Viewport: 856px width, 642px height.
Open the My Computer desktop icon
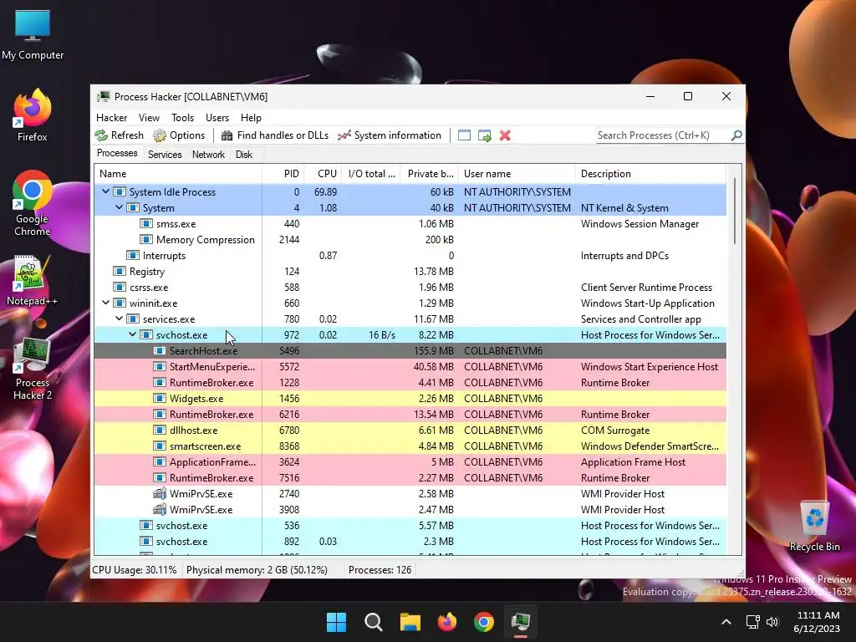(33, 35)
